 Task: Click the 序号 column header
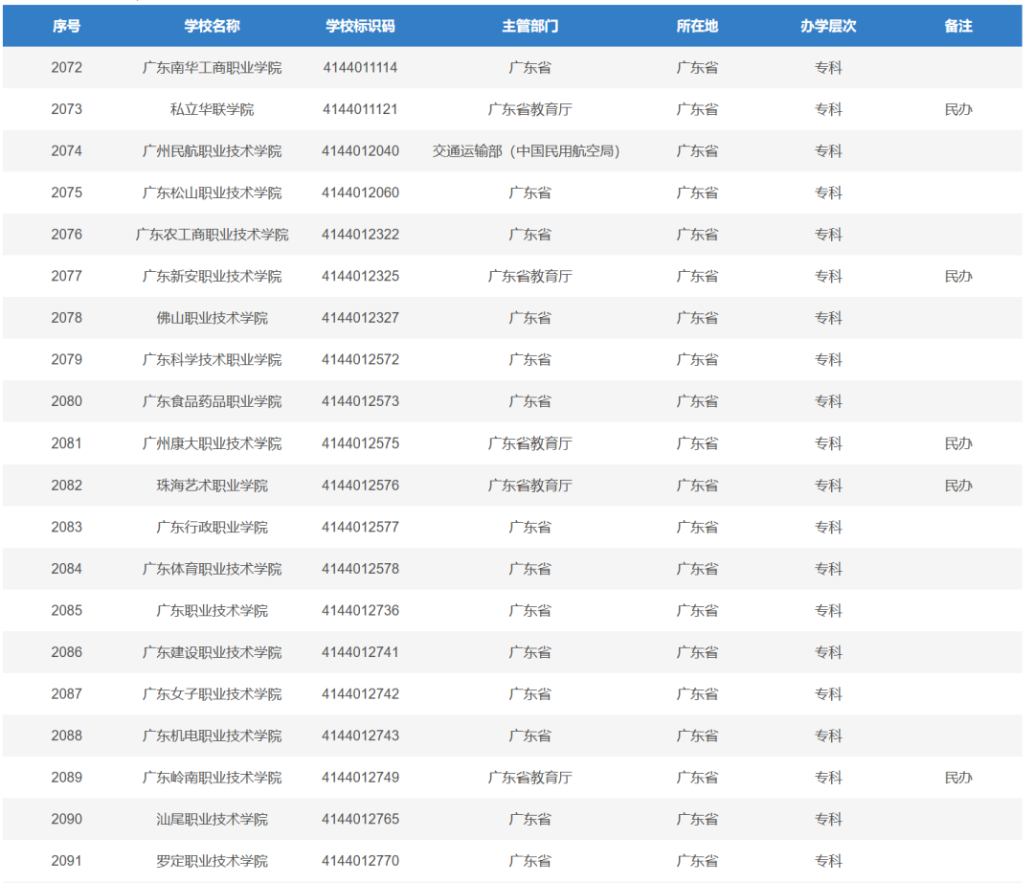click(x=66, y=26)
